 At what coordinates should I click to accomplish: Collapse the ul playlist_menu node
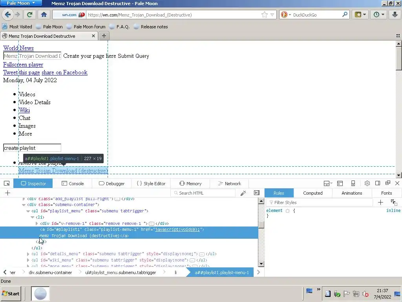28,211
